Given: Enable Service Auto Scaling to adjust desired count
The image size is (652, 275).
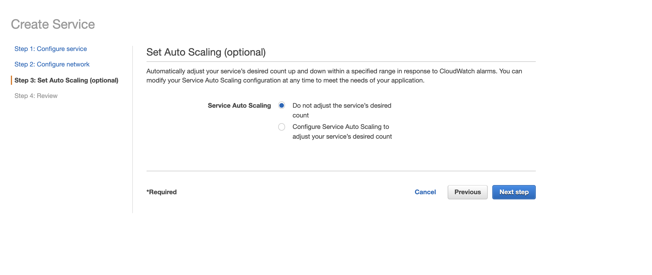Looking at the screenshot, I should click(x=281, y=127).
